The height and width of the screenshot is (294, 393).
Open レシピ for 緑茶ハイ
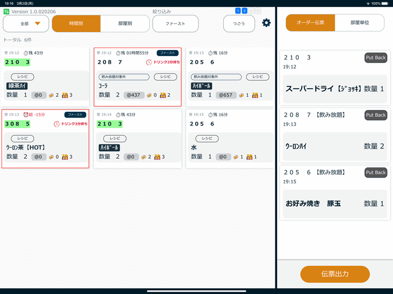coord(22,77)
